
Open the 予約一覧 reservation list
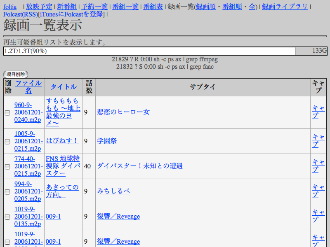pos(94,7)
